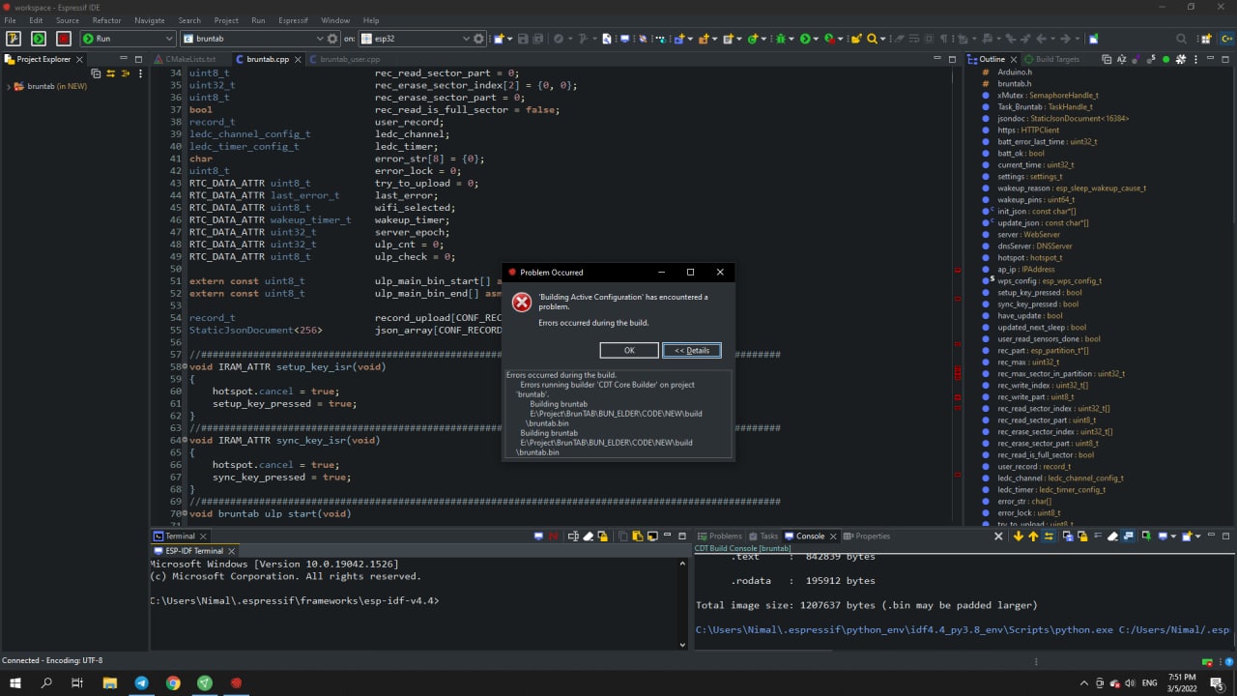Open launch configuration settings gear next to bruntab
Viewport: 1237px width, 696px height.
point(333,39)
